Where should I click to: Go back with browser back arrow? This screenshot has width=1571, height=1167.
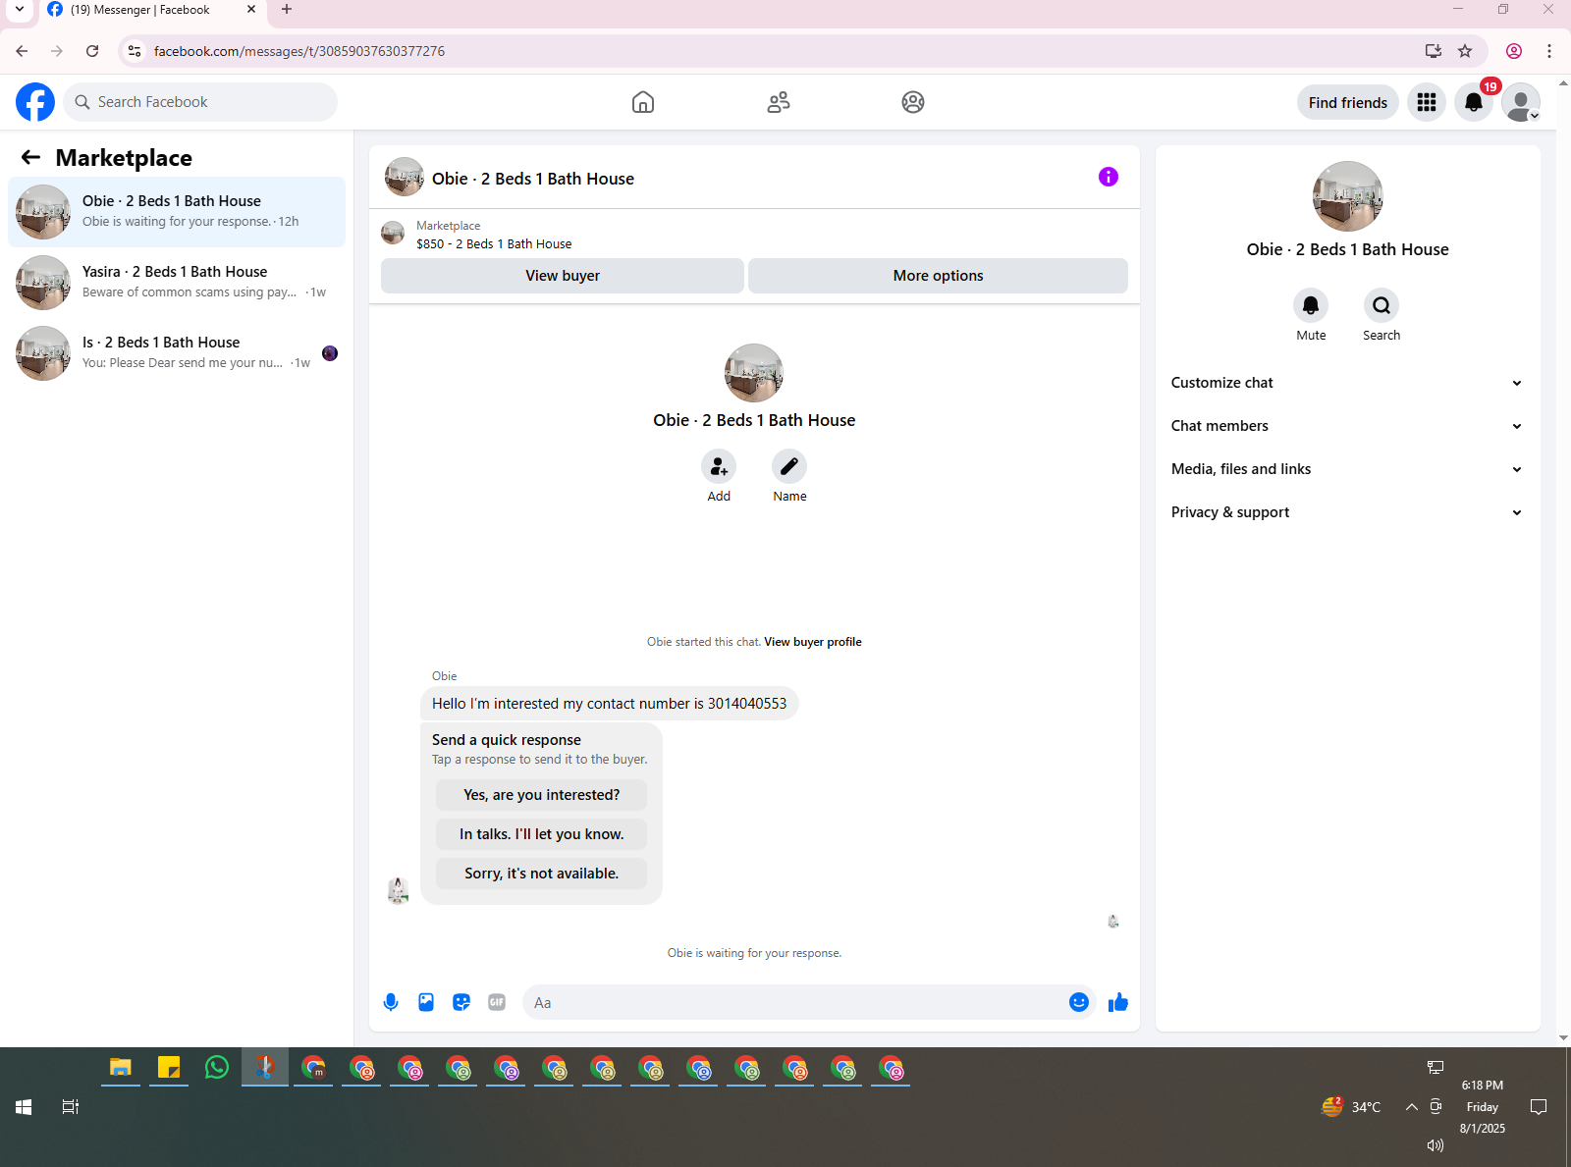click(x=22, y=51)
